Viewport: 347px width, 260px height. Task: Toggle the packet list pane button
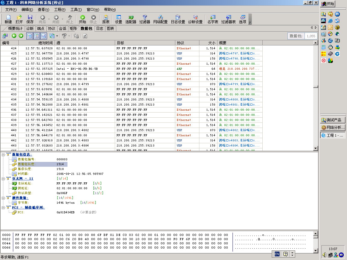(30, 36)
